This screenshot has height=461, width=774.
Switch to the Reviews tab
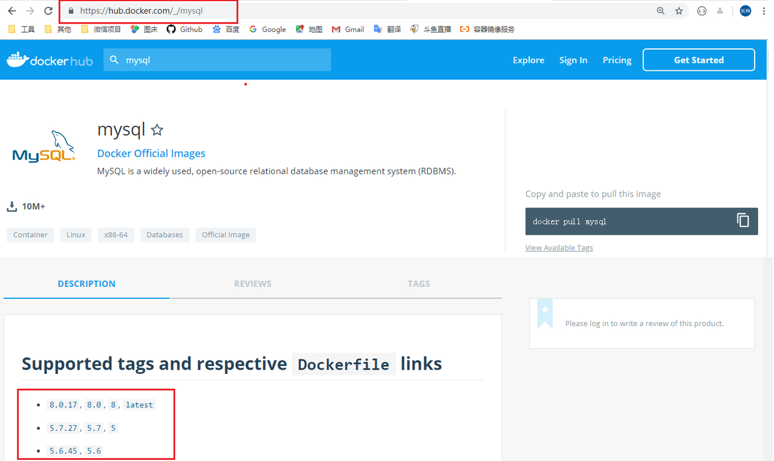click(x=253, y=284)
